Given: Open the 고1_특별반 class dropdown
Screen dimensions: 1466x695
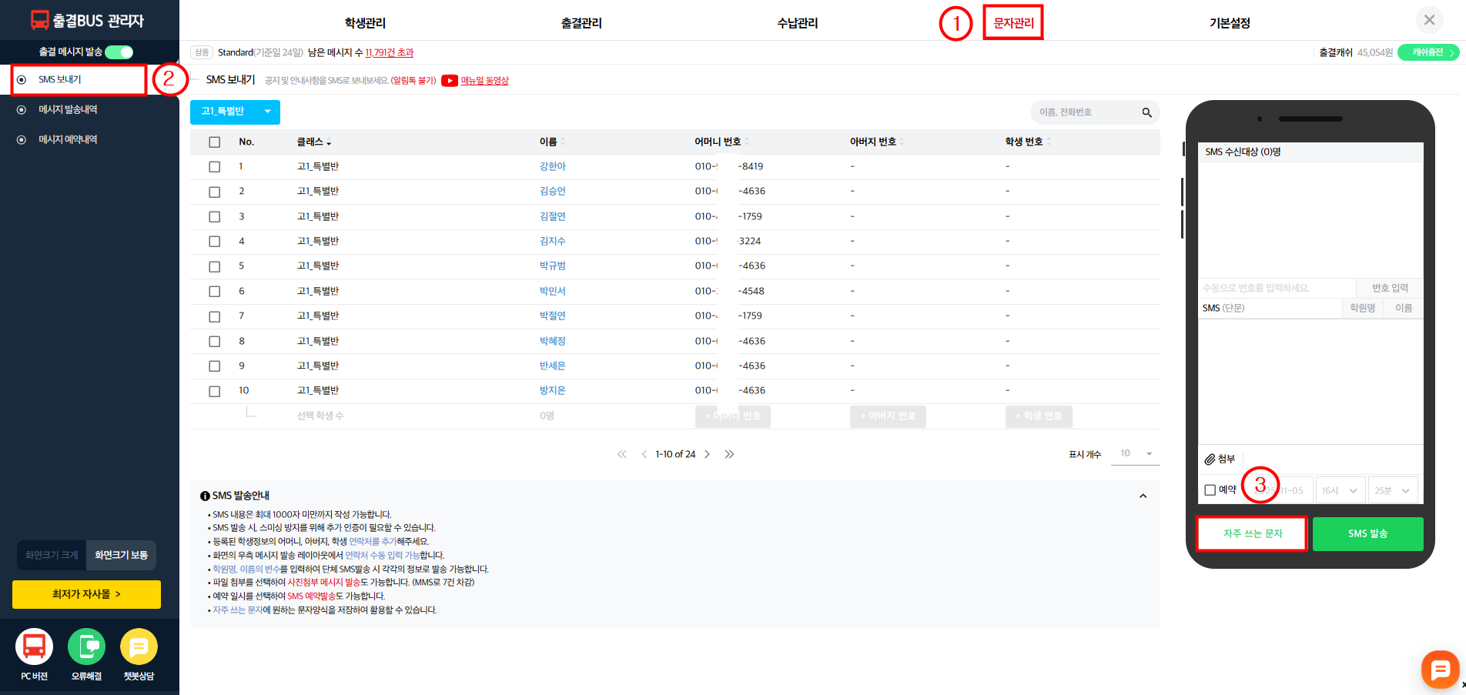Looking at the screenshot, I should tap(235, 112).
